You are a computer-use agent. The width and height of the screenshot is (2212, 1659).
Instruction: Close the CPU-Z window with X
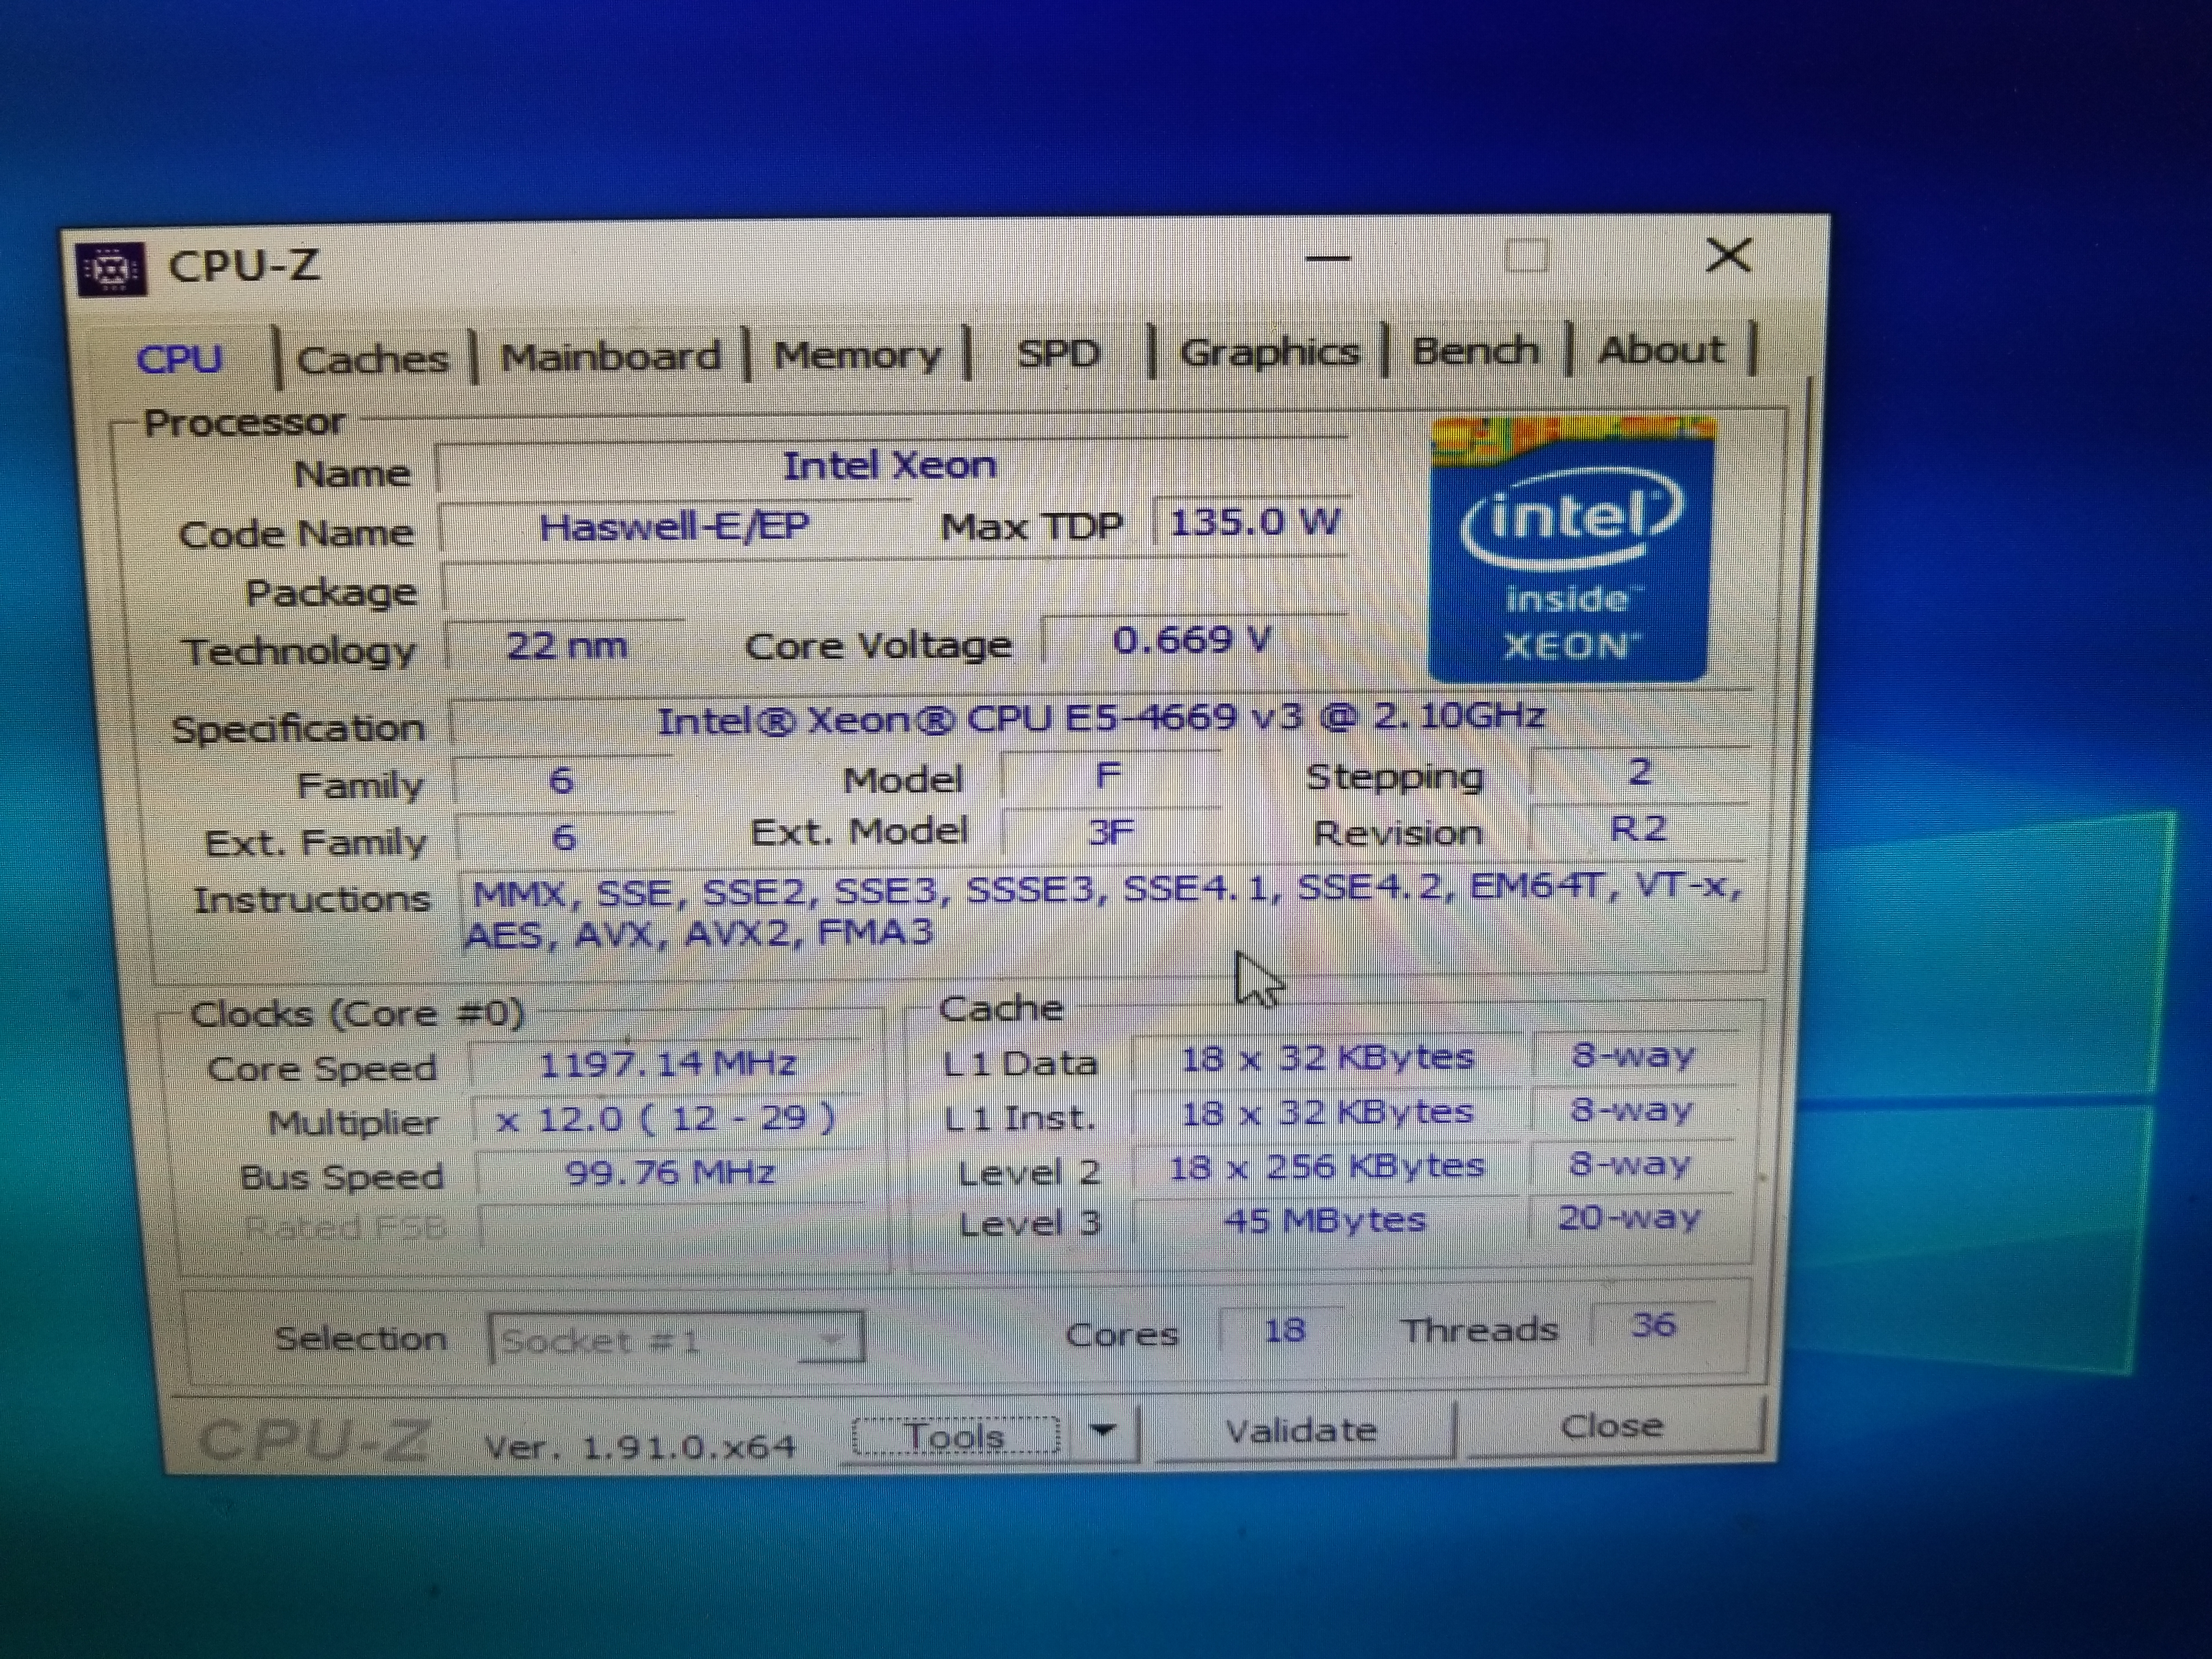pyautogui.click(x=1728, y=255)
